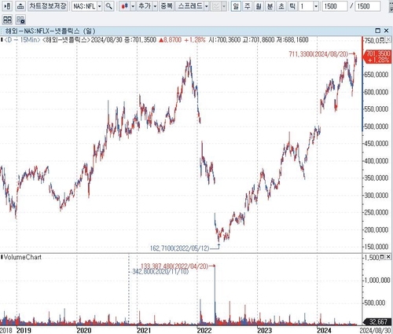Click the first 1500 bar-count field
Image resolution: width=393 pixels, height=334 pixels.
[x=335, y=6]
